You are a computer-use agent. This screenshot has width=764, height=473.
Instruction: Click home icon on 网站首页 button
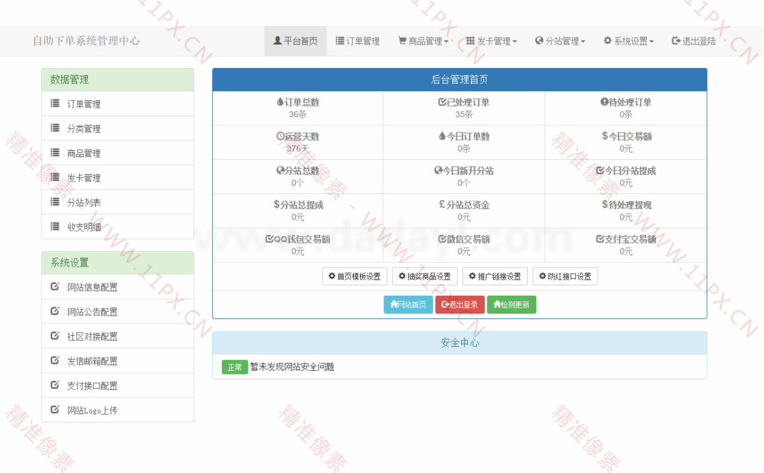pos(394,304)
